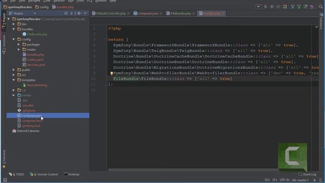Open the Database tool window

tap(321, 21)
